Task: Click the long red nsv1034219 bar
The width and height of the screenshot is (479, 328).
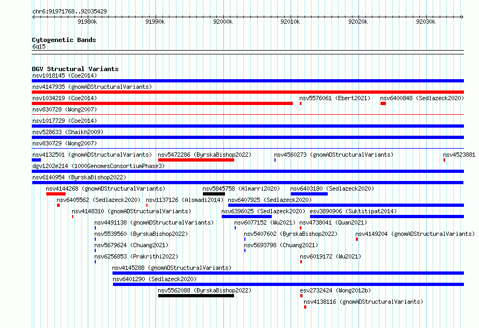Action: pyautogui.click(x=162, y=103)
